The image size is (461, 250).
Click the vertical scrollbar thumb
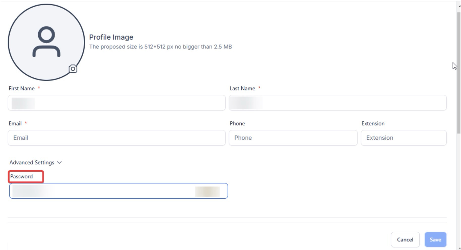[x=458, y=73]
